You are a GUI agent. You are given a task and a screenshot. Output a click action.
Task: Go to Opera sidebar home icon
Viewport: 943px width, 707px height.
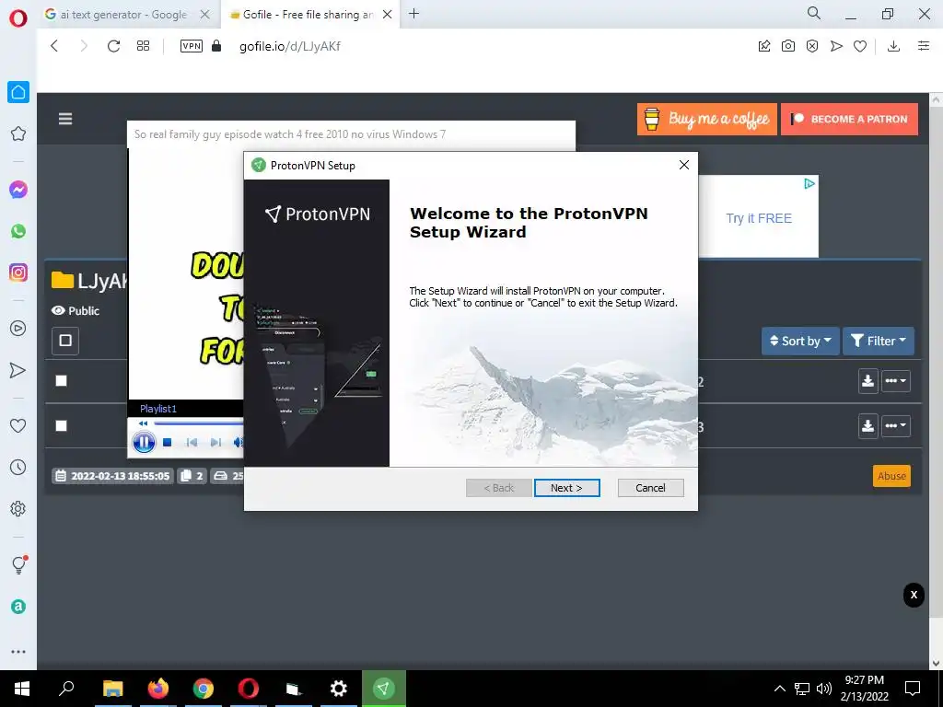(18, 92)
